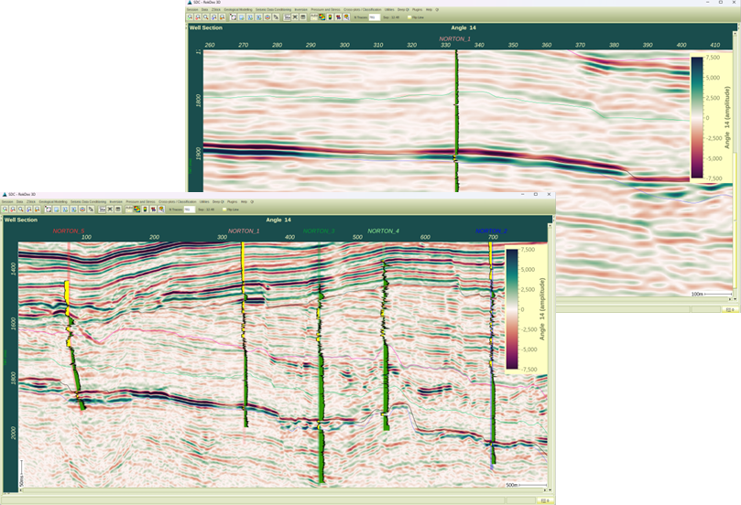This screenshot has height=505, width=741.
Task: Click the Auto scaling icon in front window toolbar
Action: [128, 209]
